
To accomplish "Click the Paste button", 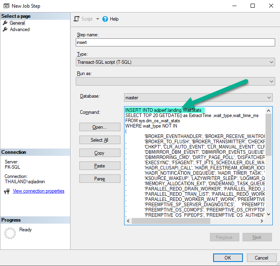I will pos(100,166).
